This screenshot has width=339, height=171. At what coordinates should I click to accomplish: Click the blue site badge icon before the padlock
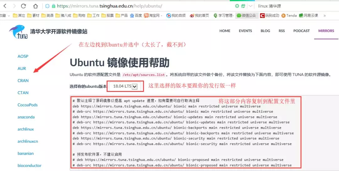pyautogui.click(x=47, y=6)
